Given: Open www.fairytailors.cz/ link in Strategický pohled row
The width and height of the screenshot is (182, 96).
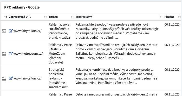Looking at the screenshot, I should [x=27, y=78].
